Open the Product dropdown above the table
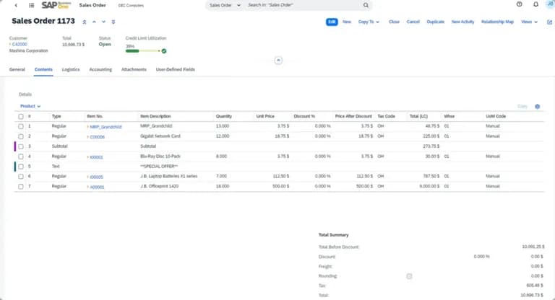This screenshot has width=555, height=300. click(x=30, y=106)
